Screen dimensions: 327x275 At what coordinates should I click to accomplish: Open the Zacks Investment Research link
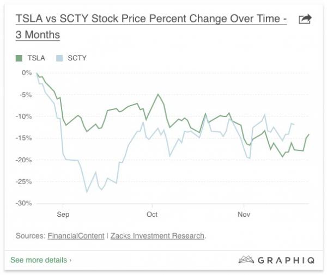click(158, 236)
